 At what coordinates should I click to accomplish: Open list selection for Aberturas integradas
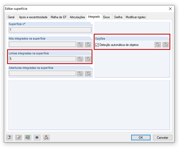[88, 74]
